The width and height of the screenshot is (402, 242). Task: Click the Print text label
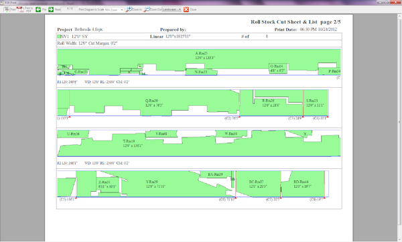[x=13, y=9]
